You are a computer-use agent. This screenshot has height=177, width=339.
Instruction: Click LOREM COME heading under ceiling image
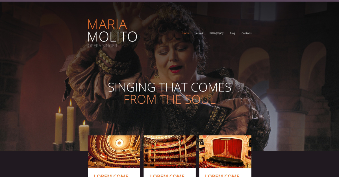(111, 175)
